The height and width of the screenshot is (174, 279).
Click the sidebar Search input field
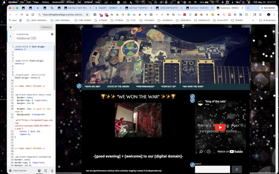click(x=212, y=169)
